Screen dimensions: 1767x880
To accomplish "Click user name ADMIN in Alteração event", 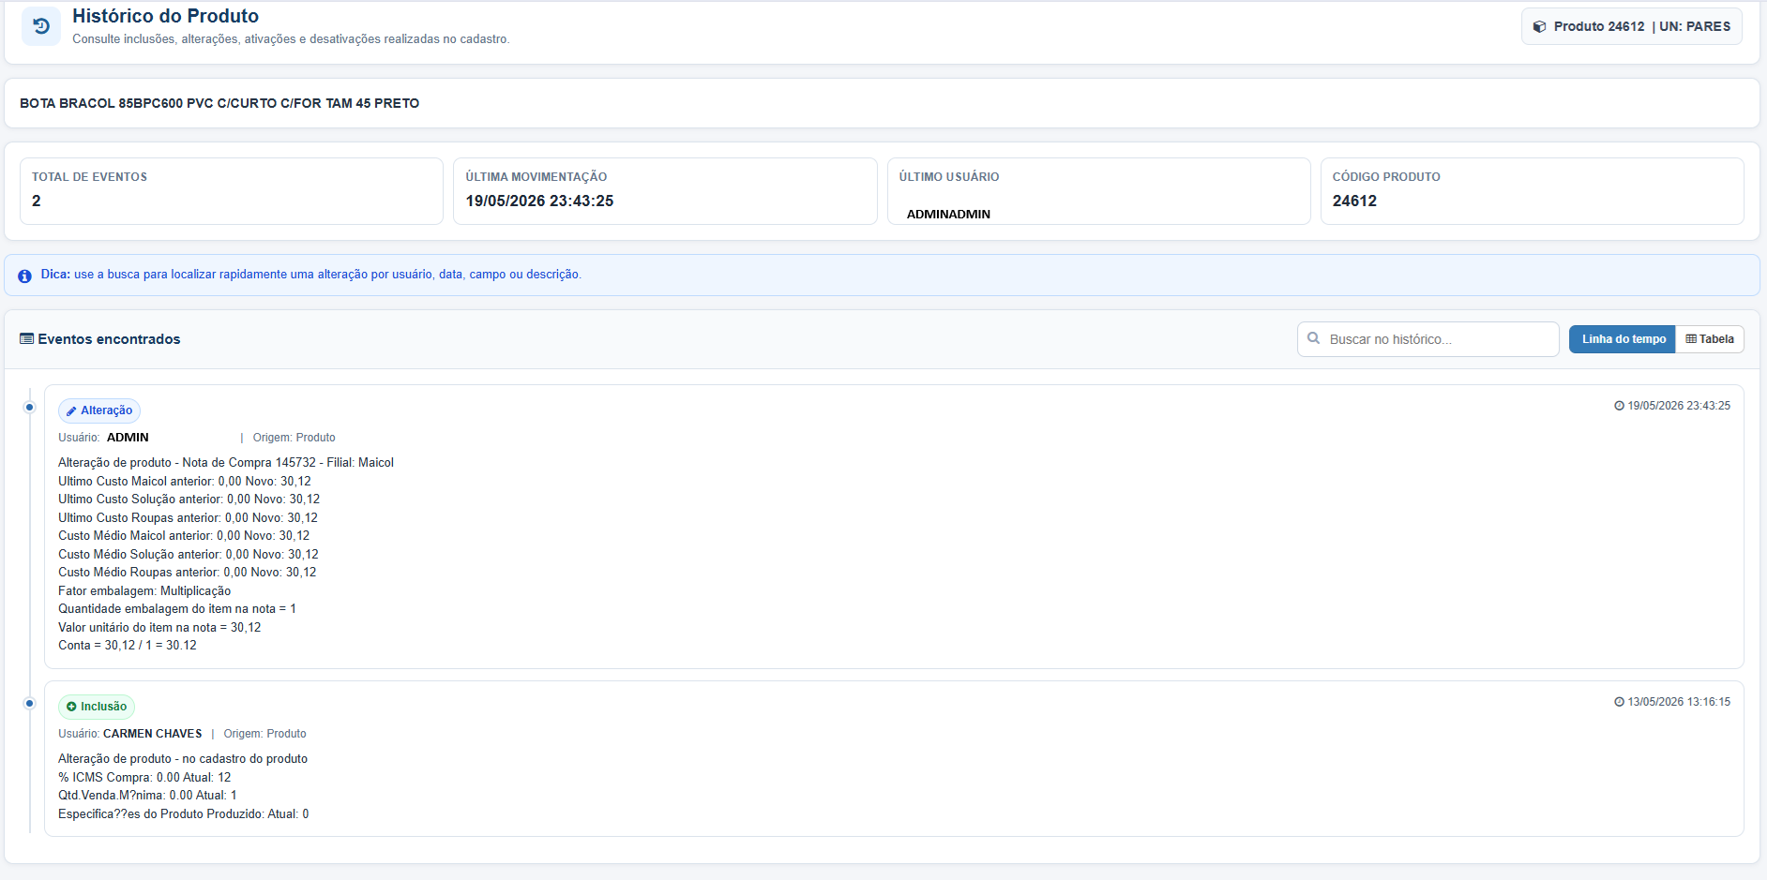I will (x=128, y=438).
